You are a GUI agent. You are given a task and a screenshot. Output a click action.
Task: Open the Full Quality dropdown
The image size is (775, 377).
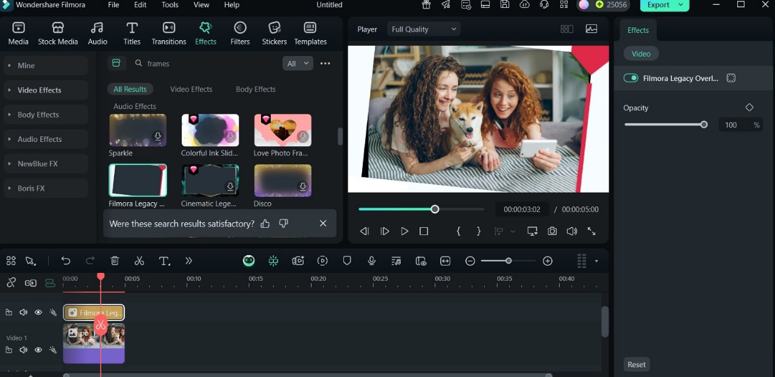coord(424,29)
